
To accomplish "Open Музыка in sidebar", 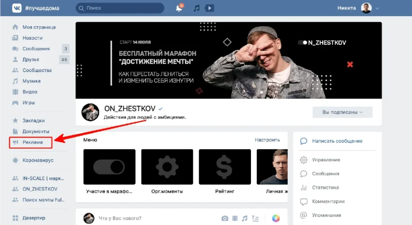I will 31,81.
